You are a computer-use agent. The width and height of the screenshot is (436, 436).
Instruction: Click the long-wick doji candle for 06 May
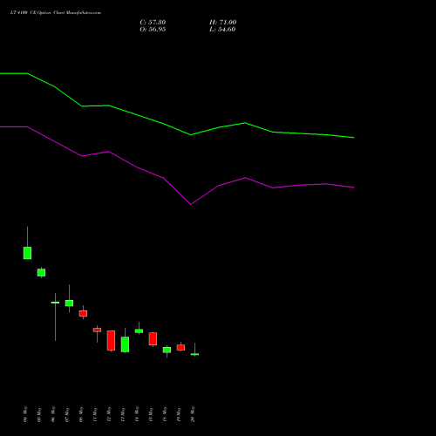point(55,303)
